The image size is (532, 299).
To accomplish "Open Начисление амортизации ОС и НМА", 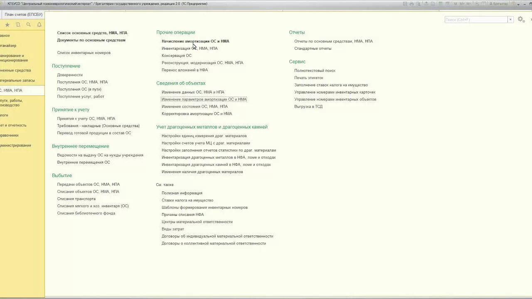I will click(195, 41).
